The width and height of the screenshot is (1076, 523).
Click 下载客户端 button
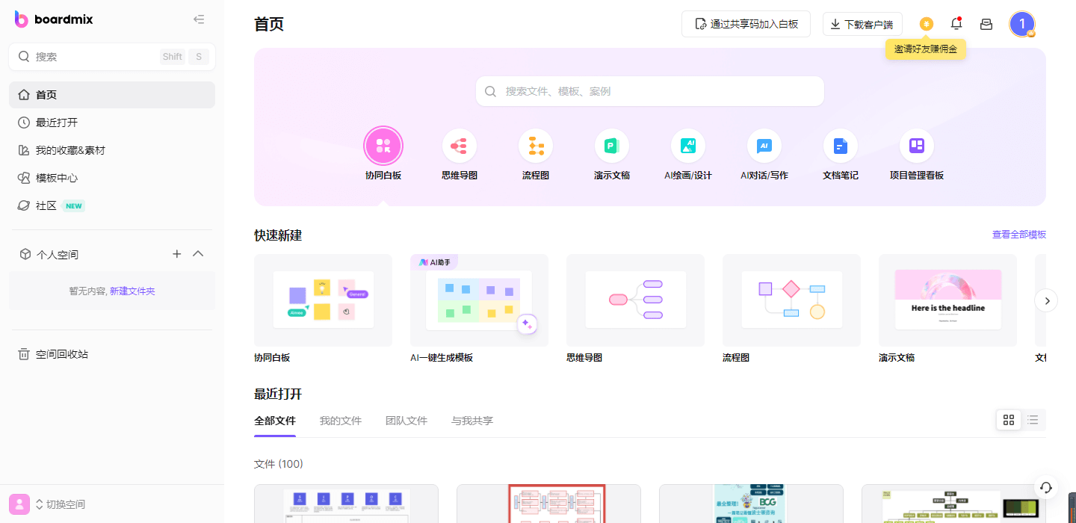point(862,24)
